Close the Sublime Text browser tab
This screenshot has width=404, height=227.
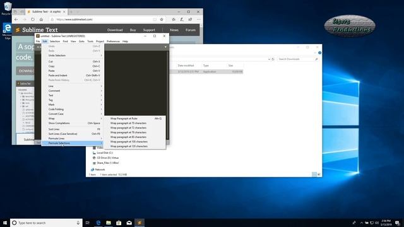click(x=64, y=12)
